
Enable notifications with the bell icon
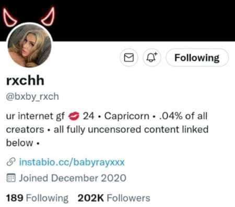pyautogui.click(x=151, y=57)
